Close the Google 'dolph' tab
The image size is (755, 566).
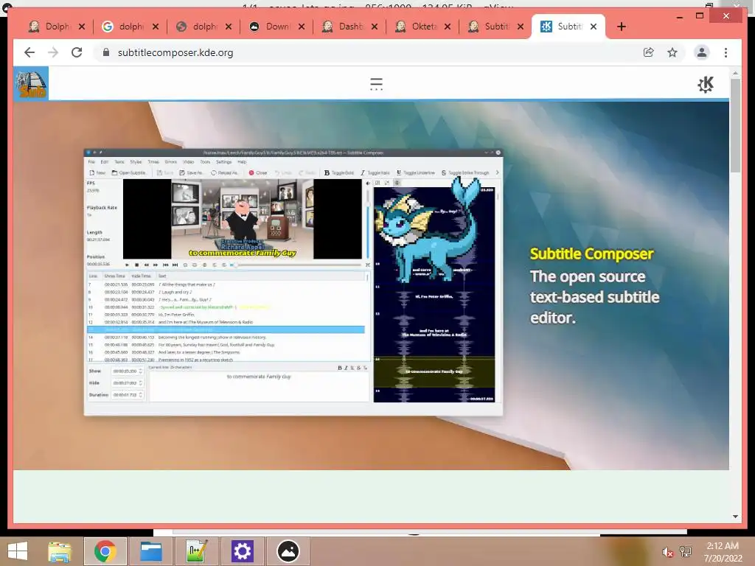pyautogui.click(x=155, y=27)
